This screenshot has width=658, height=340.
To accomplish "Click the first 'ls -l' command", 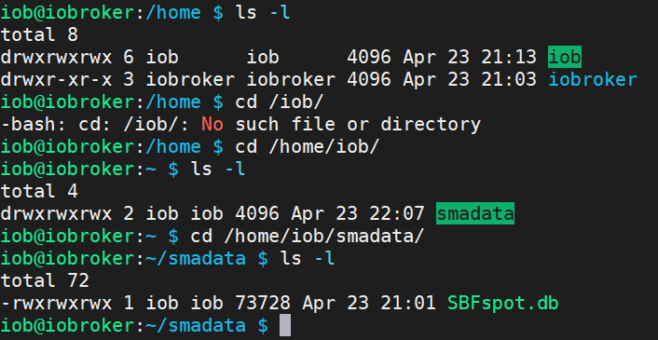I will click(x=263, y=13).
